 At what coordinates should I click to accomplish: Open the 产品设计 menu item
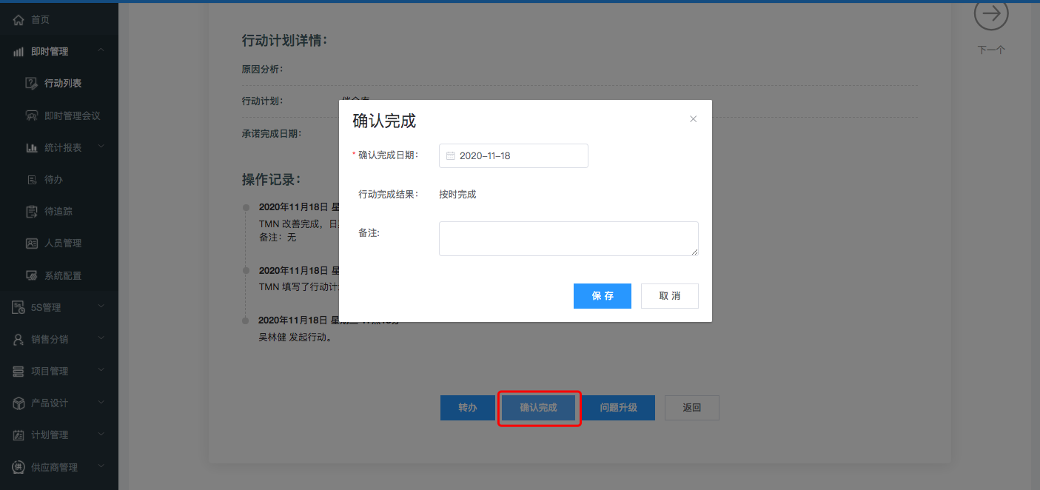click(50, 403)
